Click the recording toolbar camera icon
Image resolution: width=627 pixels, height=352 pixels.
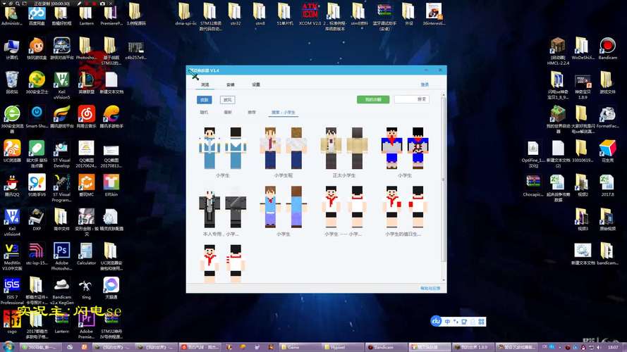pos(102,4)
